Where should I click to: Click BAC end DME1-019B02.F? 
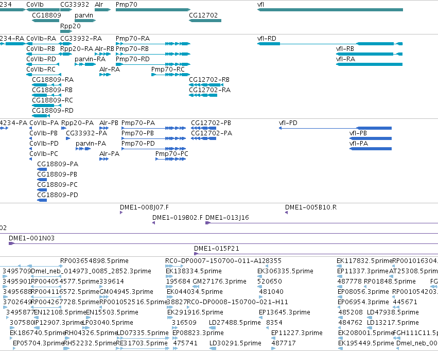(x=154, y=223)
